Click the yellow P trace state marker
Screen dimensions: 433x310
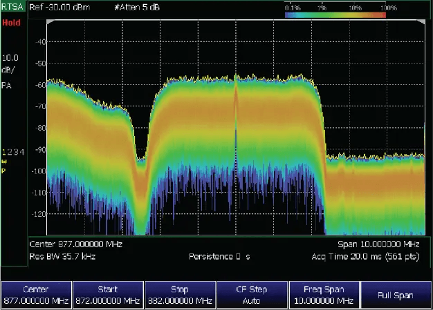[x=4, y=169]
